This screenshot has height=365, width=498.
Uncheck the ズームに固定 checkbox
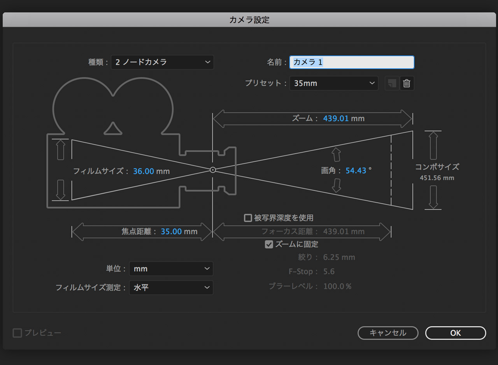click(269, 244)
